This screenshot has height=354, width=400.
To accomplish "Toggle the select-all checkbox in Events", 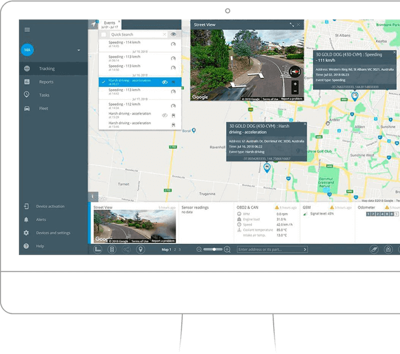I will point(103,34).
